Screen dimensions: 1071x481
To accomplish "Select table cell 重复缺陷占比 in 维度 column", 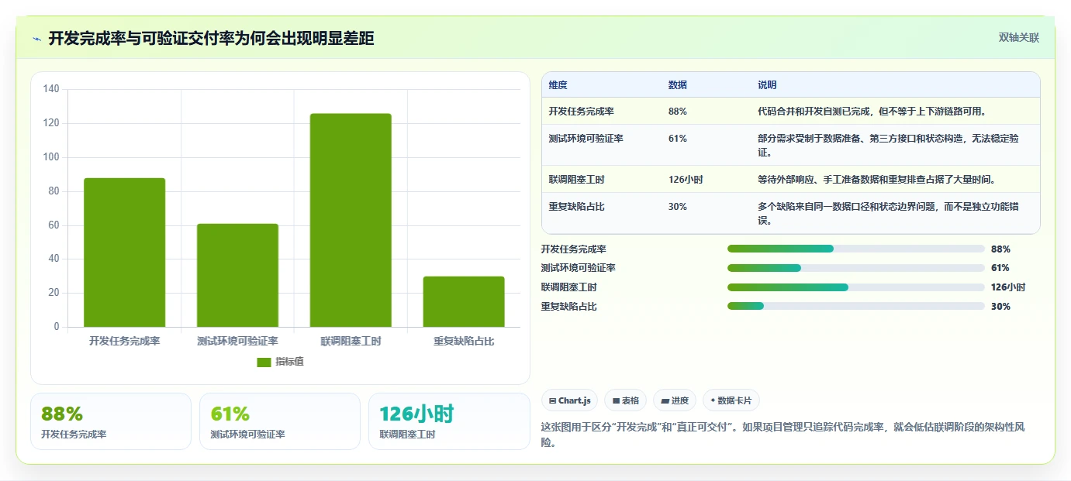I will [x=576, y=207].
